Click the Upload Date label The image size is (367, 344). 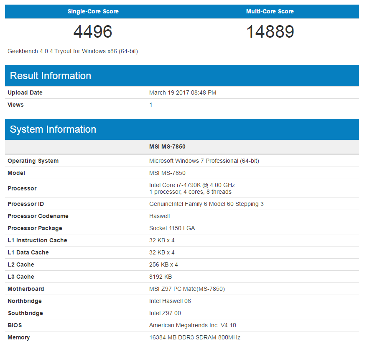pos(25,92)
